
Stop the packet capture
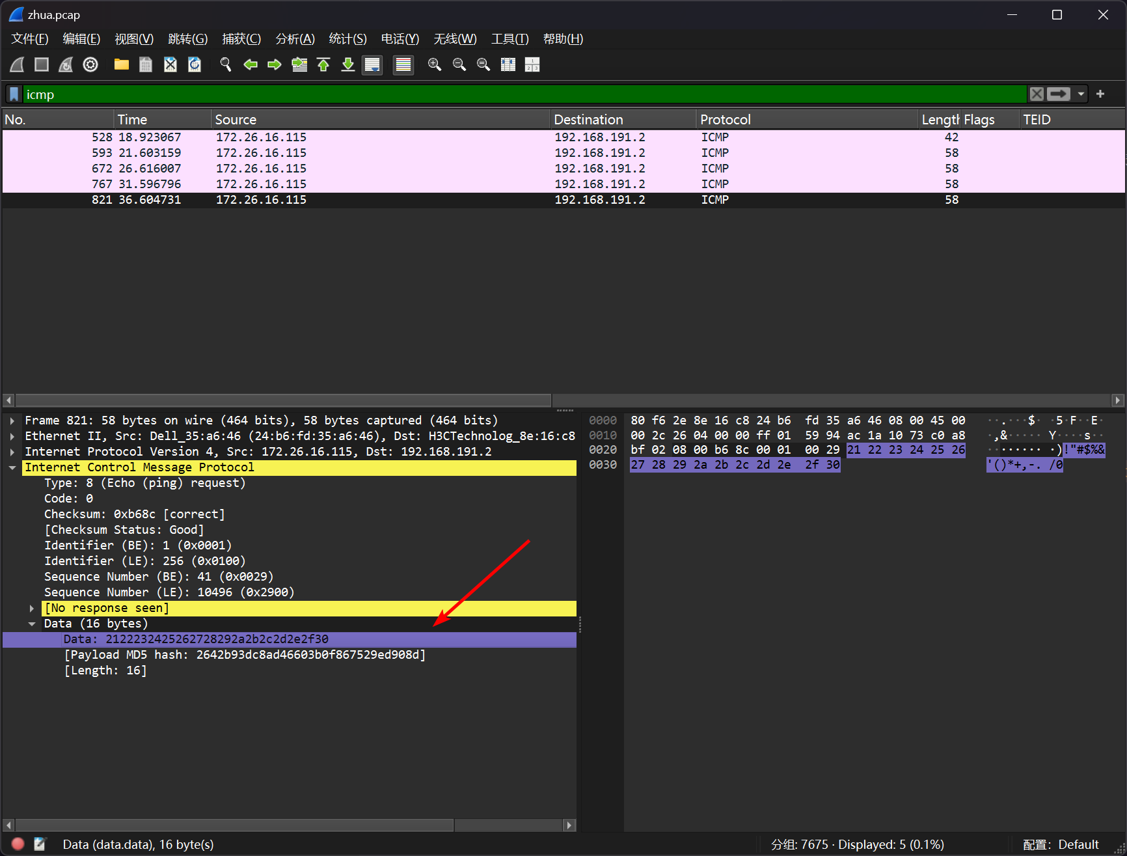42,64
